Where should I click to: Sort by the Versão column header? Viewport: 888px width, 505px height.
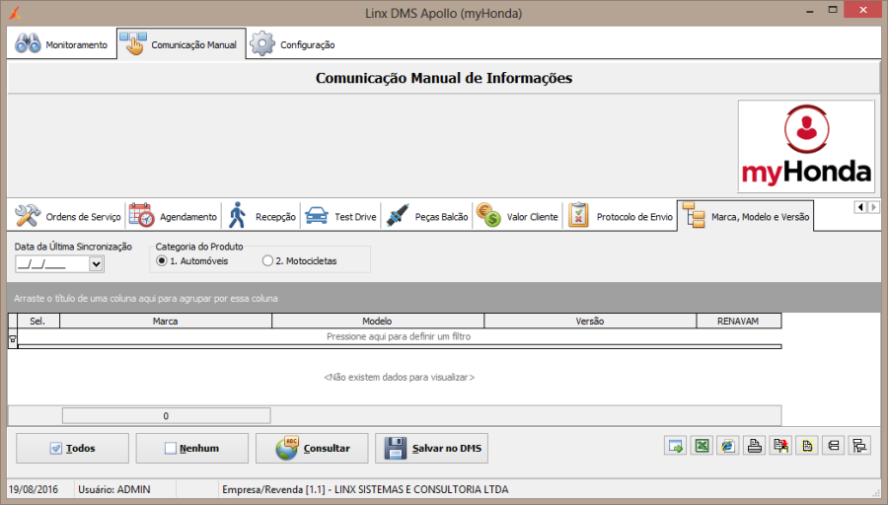pos(590,321)
